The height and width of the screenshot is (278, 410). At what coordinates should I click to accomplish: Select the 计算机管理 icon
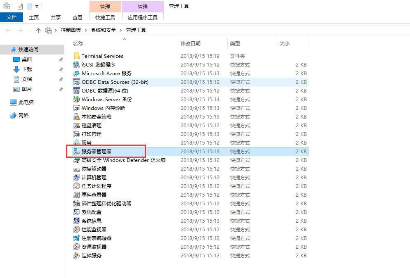point(77,178)
